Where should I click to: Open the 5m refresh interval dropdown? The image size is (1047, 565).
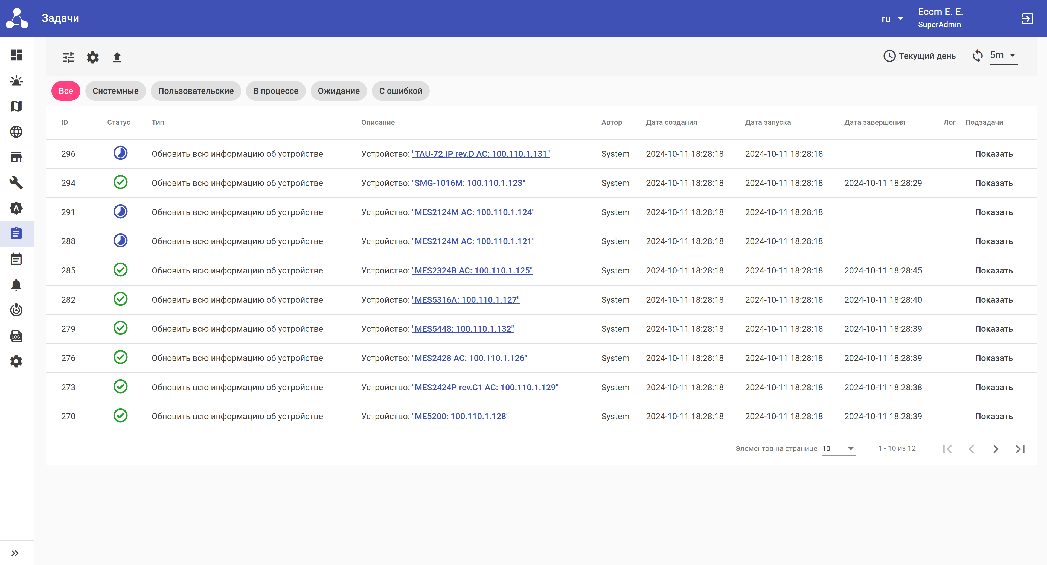1003,55
